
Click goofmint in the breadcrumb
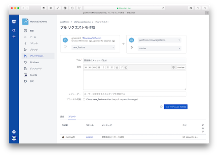(x=65, y=22)
